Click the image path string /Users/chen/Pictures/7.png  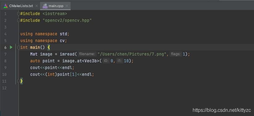coord(133,54)
